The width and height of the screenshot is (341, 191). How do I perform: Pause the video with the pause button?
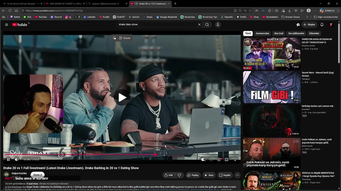click(x=8, y=159)
